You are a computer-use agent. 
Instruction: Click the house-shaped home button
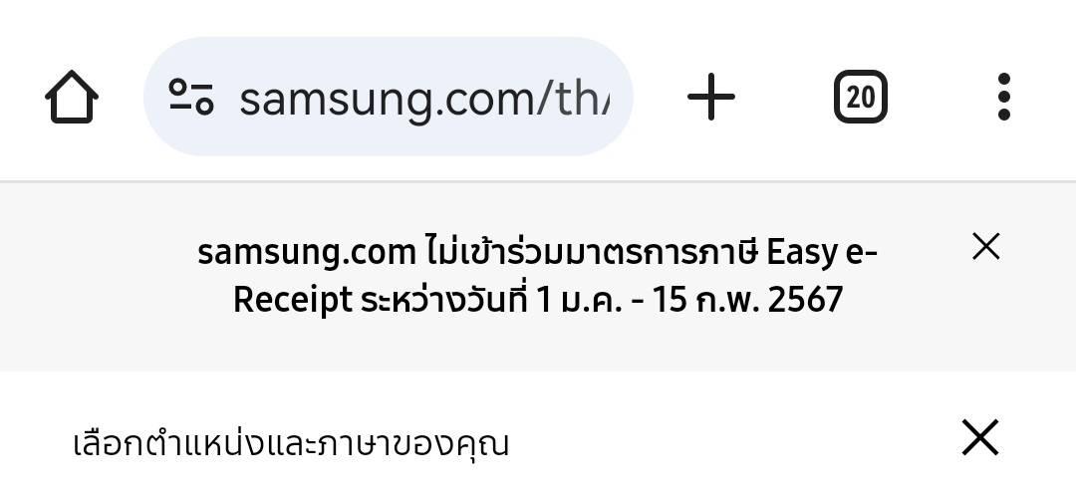pos(72,97)
